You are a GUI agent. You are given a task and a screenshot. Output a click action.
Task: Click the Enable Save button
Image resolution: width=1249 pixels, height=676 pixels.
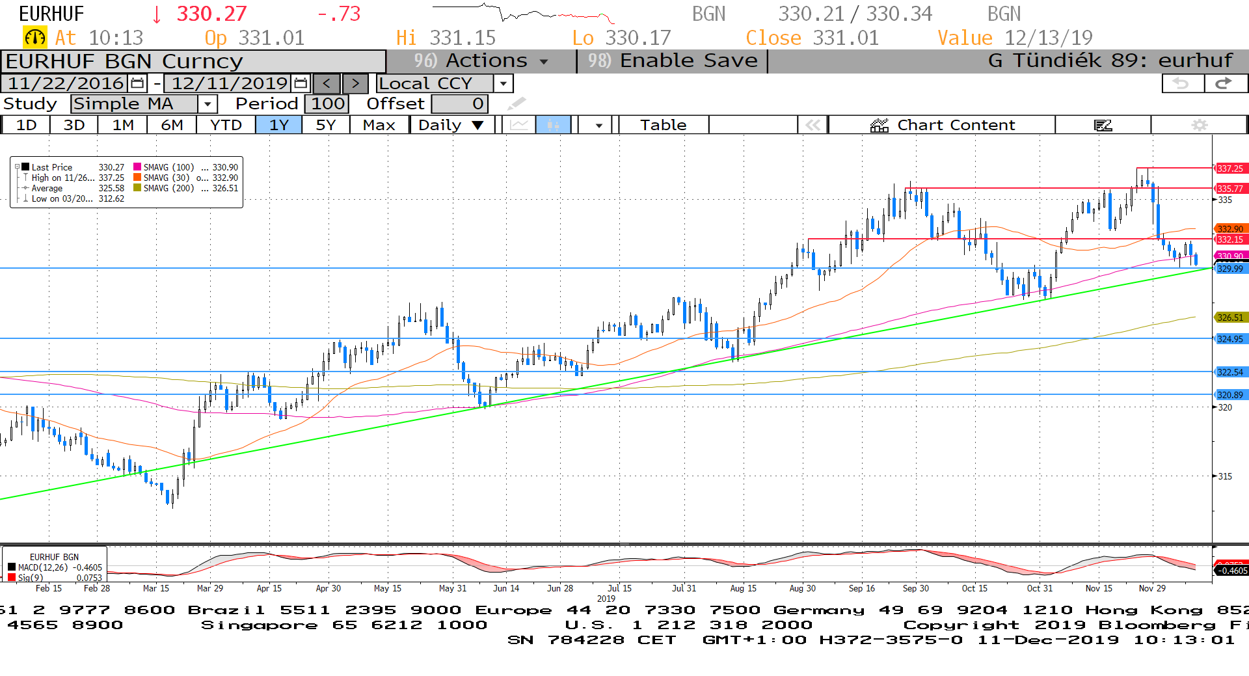pos(673,61)
